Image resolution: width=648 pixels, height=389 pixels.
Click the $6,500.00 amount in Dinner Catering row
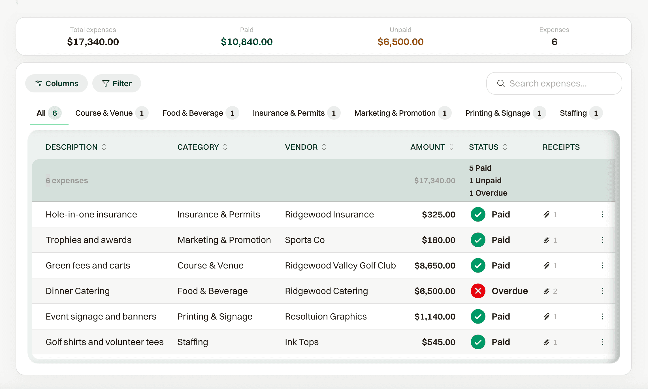click(x=435, y=291)
